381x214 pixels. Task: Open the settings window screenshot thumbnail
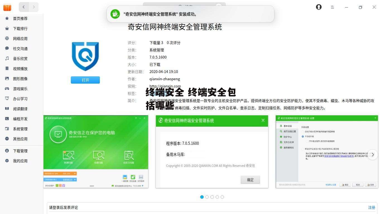[x=327, y=152]
